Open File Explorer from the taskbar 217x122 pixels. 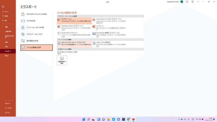click(108, 119)
